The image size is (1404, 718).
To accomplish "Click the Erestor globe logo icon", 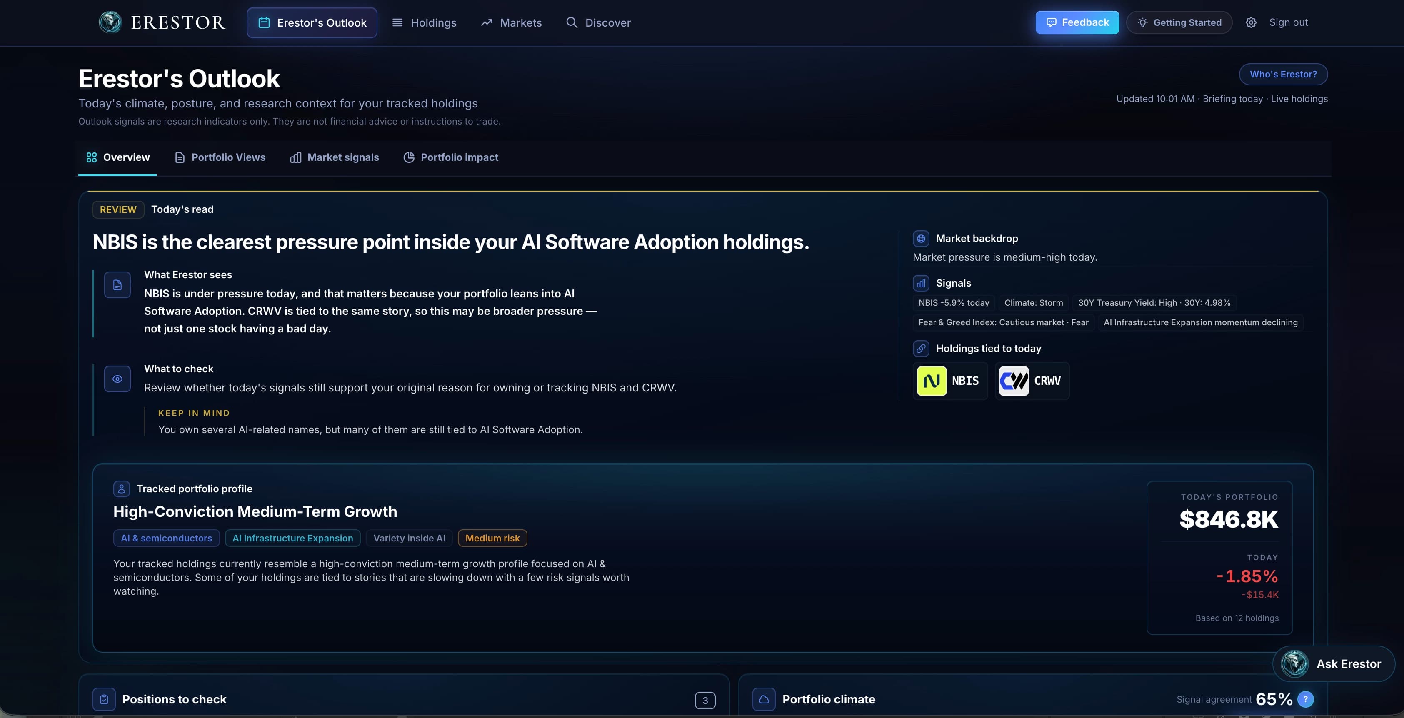I will (x=110, y=22).
